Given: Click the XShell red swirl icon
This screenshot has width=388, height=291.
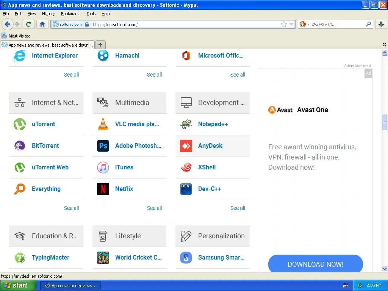Looking at the screenshot, I should tap(186, 167).
